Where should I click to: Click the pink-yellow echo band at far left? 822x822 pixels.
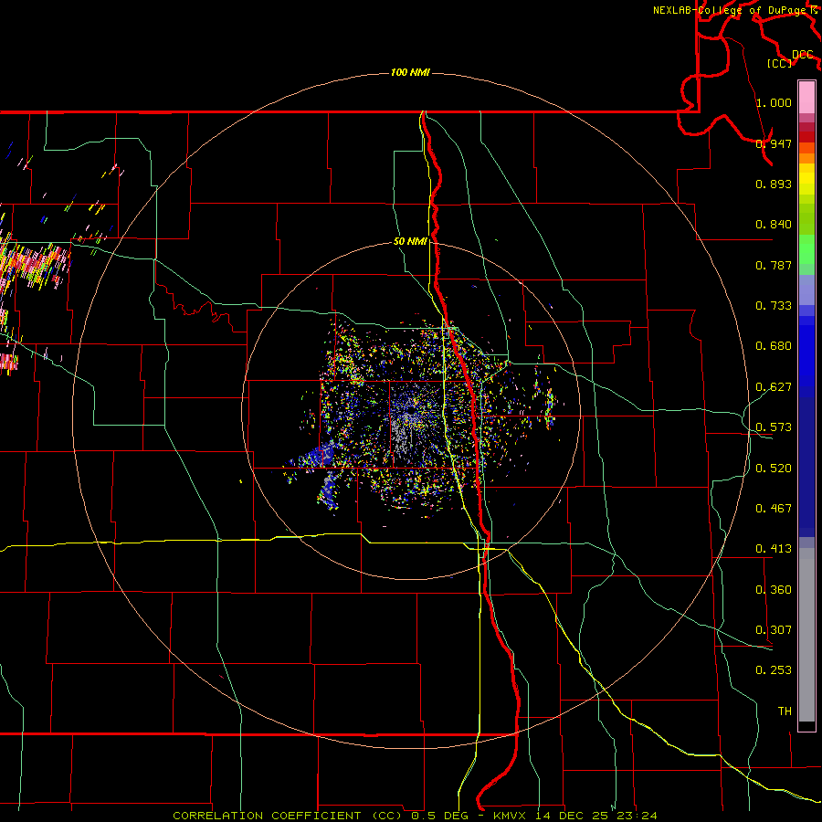coord(34,265)
